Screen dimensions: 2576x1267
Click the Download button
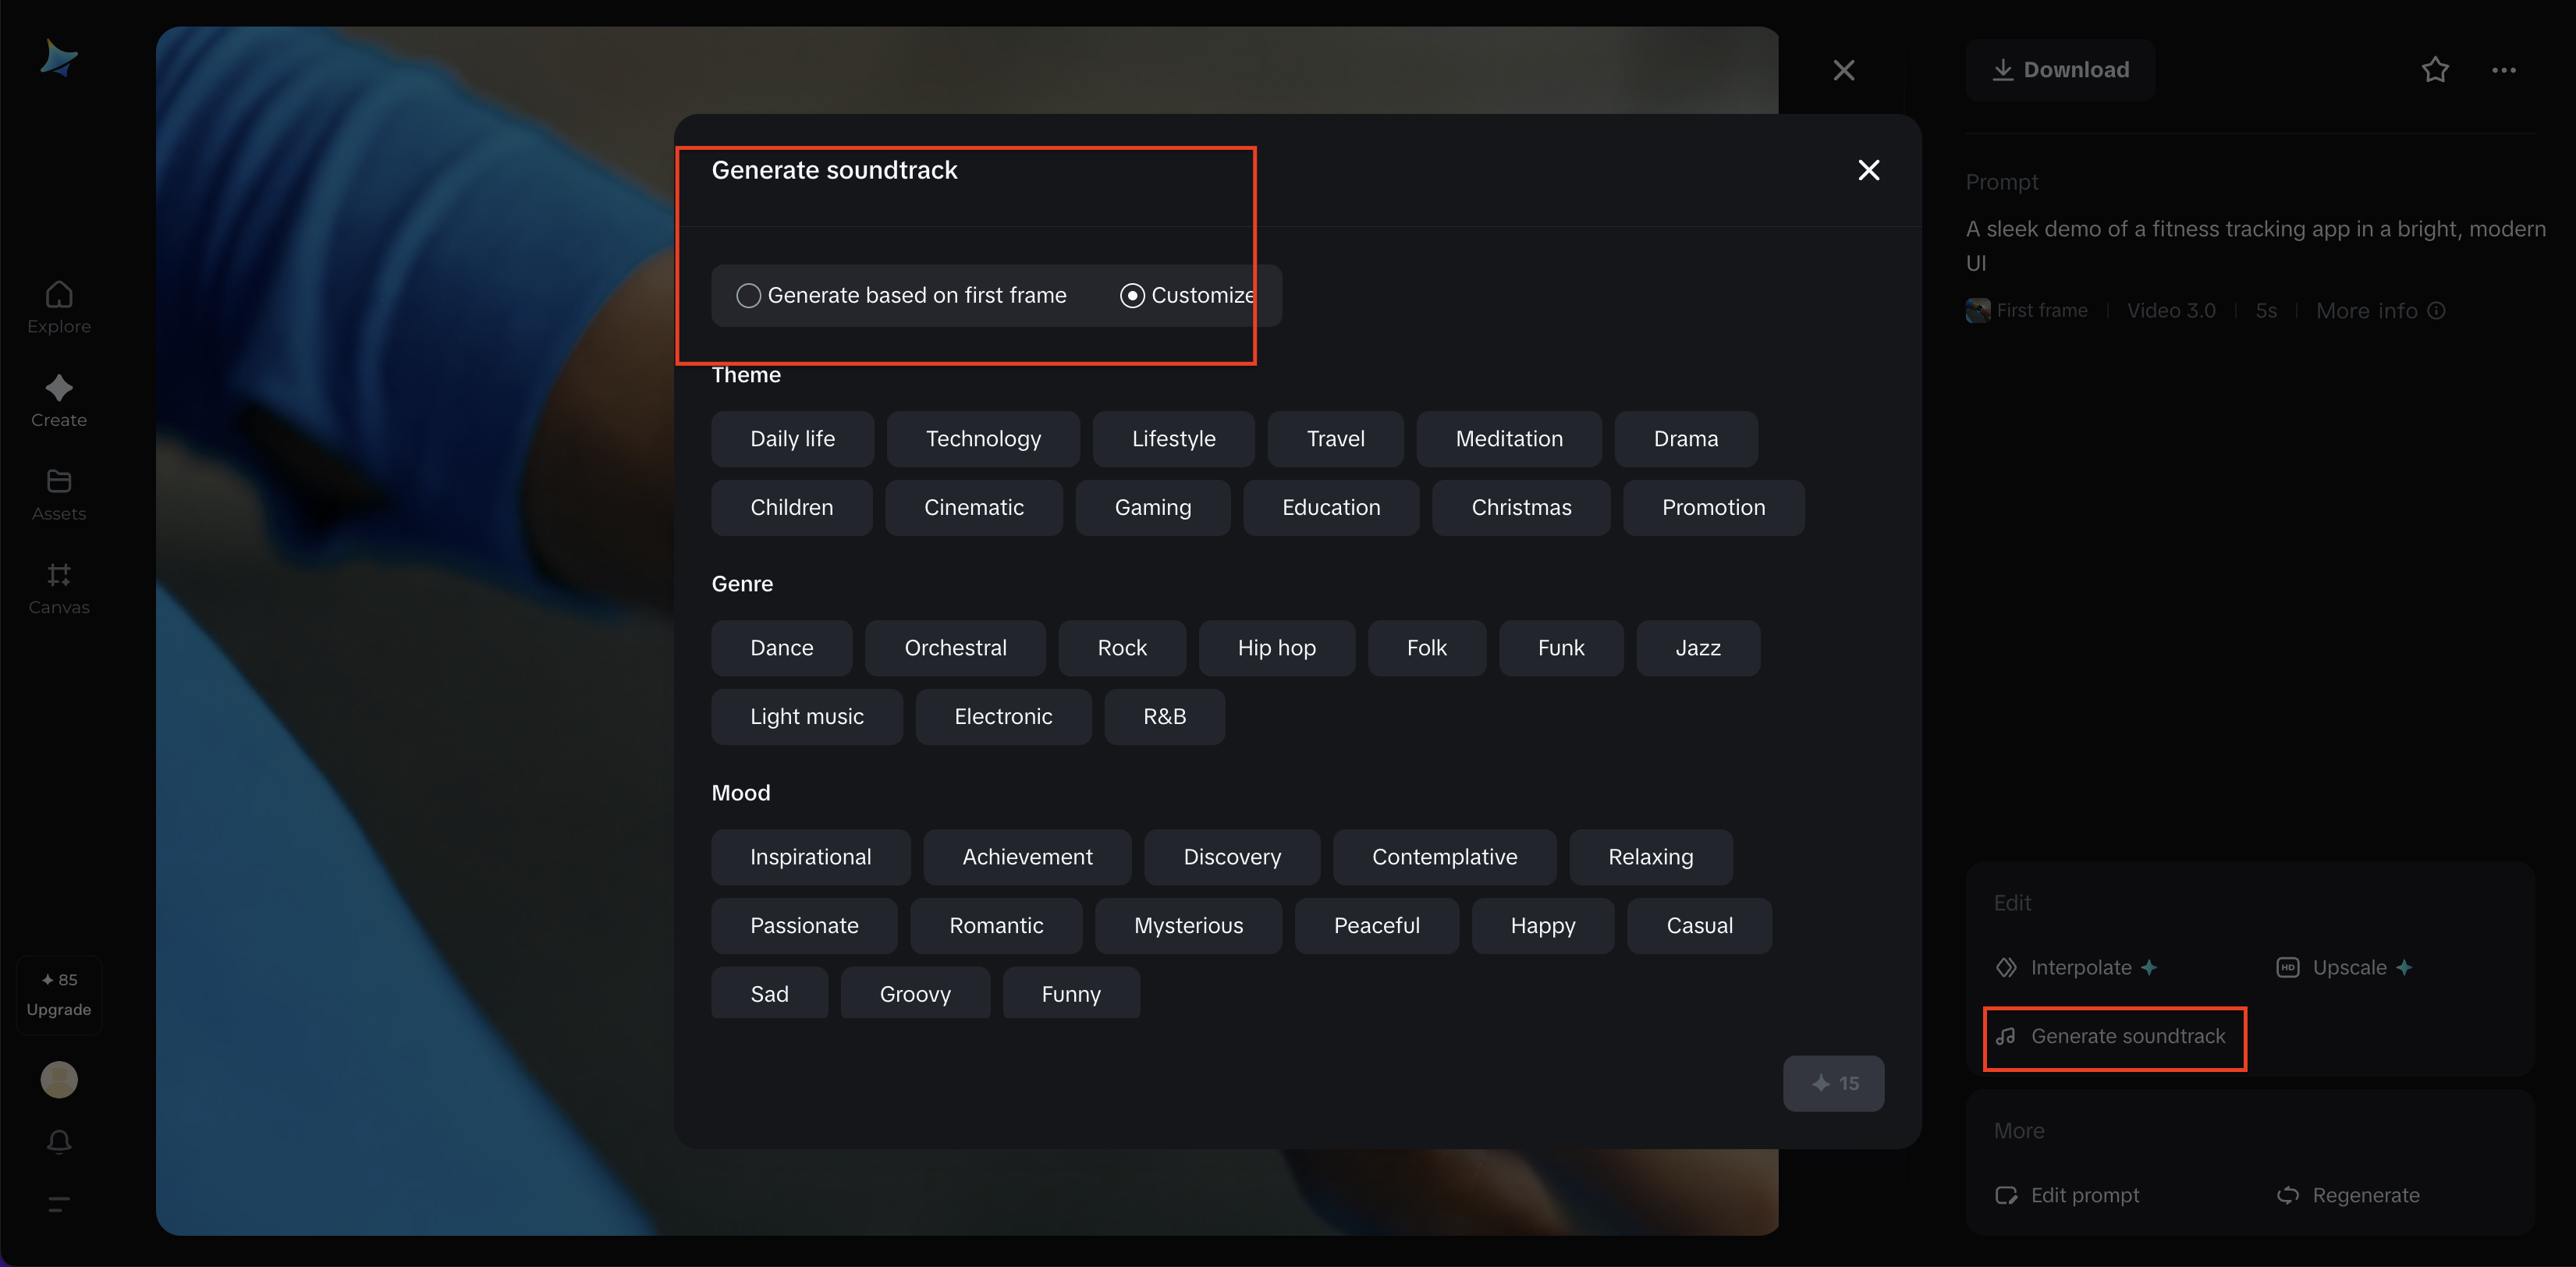click(x=2060, y=70)
